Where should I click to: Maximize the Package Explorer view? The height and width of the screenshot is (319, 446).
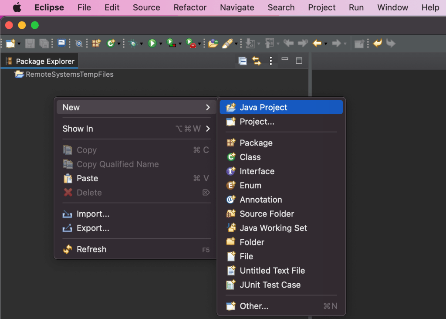click(299, 61)
